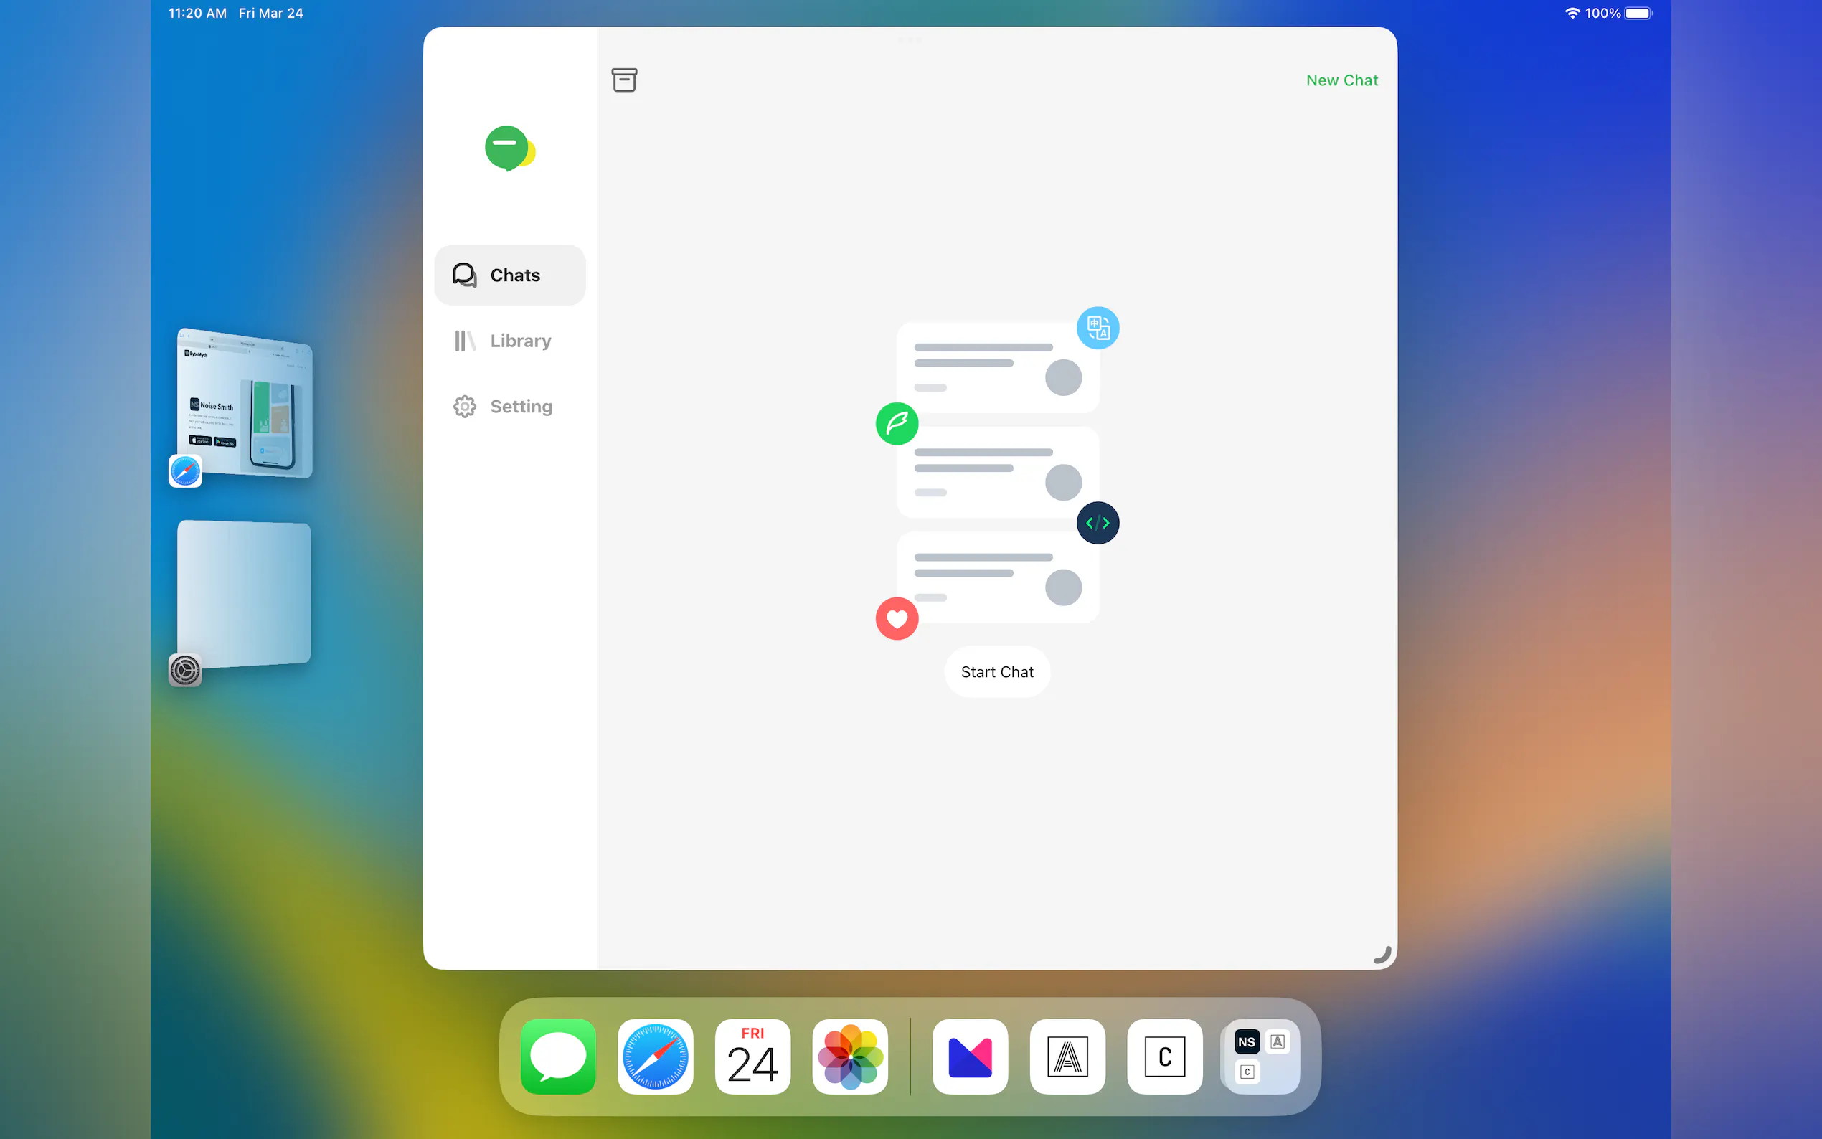Open the Calendar app showing FRI 24
1822x1139 pixels.
[x=752, y=1056]
